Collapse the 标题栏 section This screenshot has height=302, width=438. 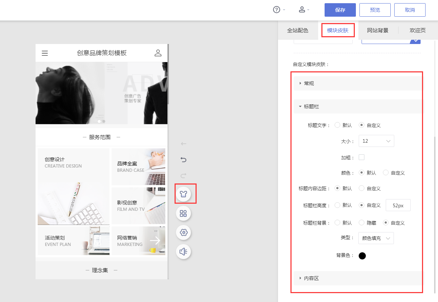point(358,106)
